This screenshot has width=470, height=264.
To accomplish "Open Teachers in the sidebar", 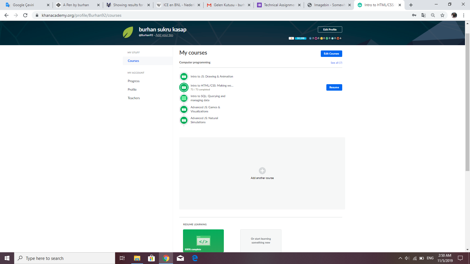I will point(134,98).
